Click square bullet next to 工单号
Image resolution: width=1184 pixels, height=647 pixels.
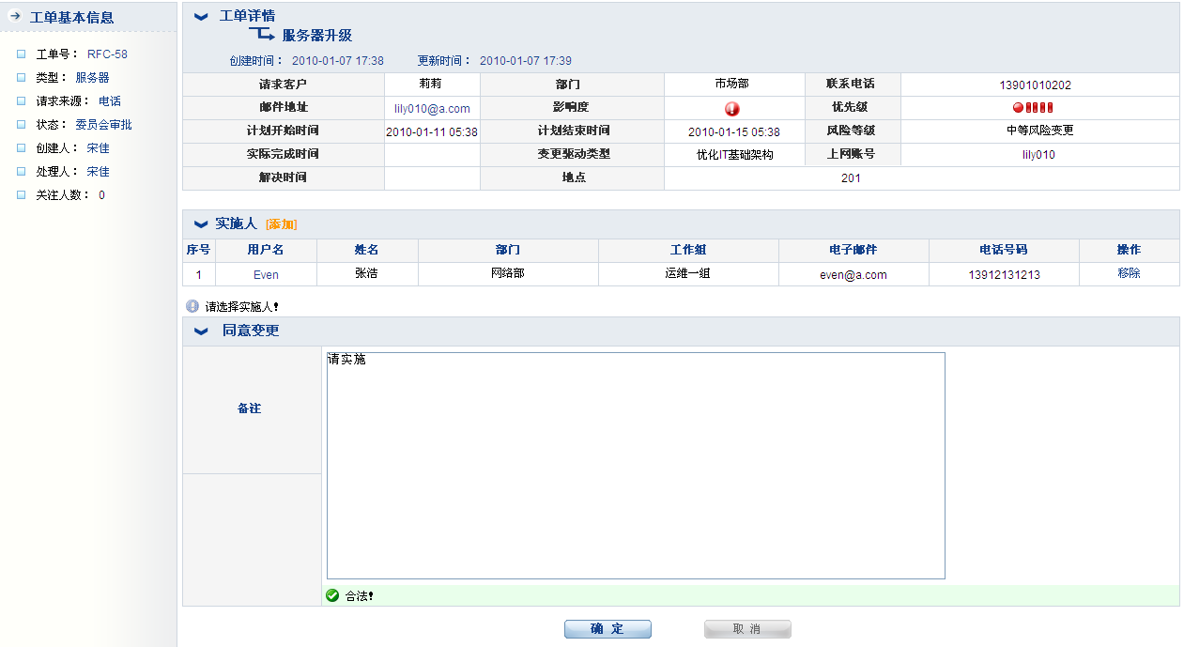[x=21, y=54]
